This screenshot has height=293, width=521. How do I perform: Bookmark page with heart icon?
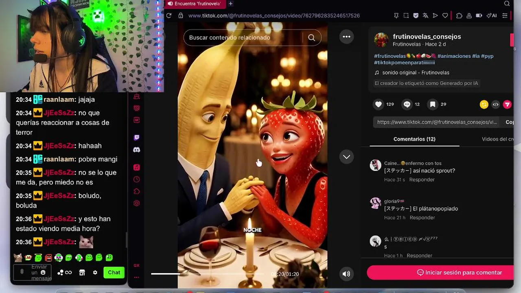coord(445,15)
